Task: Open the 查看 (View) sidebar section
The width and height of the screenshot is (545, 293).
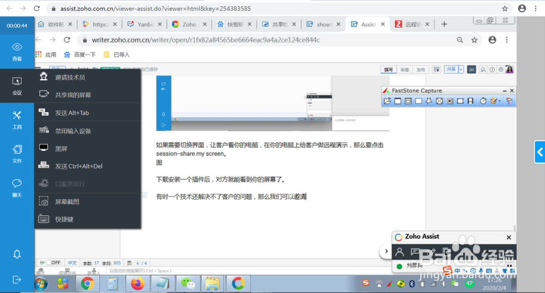Action: tap(17, 52)
